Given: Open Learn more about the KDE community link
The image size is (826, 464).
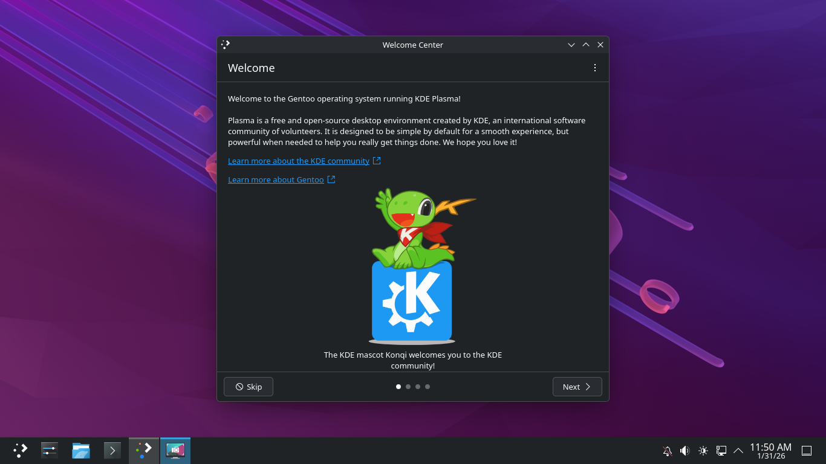Looking at the screenshot, I should point(299,161).
